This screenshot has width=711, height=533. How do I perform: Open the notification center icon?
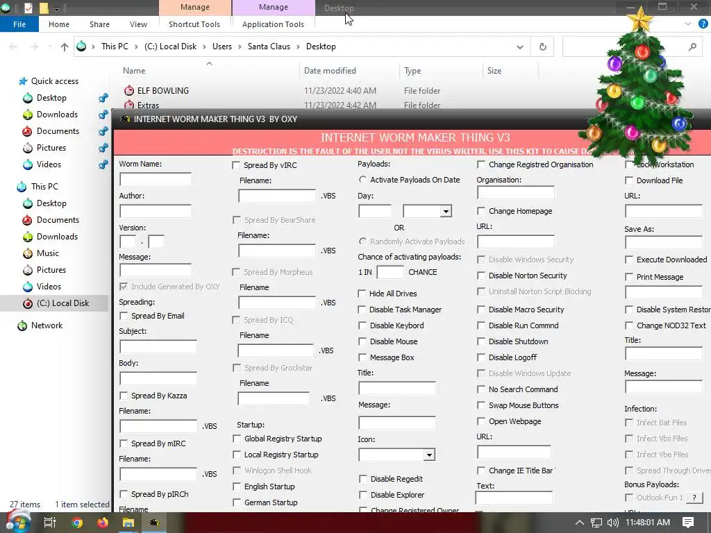(x=688, y=523)
